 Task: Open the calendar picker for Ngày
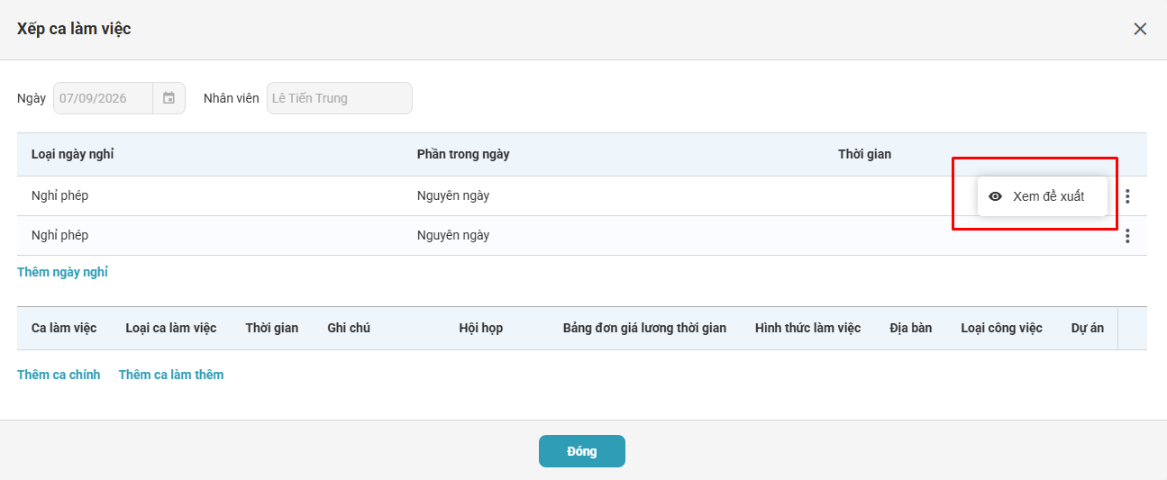pyautogui.click(x=169, y=98)
